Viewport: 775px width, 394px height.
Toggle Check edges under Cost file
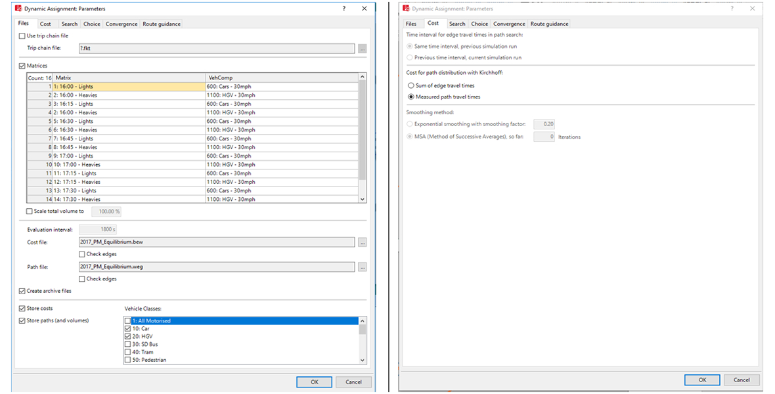82,254
